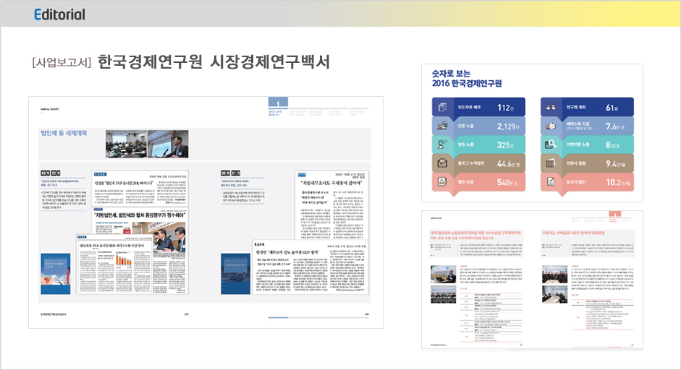Viewport: 681px width, 370px height.
Task: Click the 325건 value
Action: point(506,145)
